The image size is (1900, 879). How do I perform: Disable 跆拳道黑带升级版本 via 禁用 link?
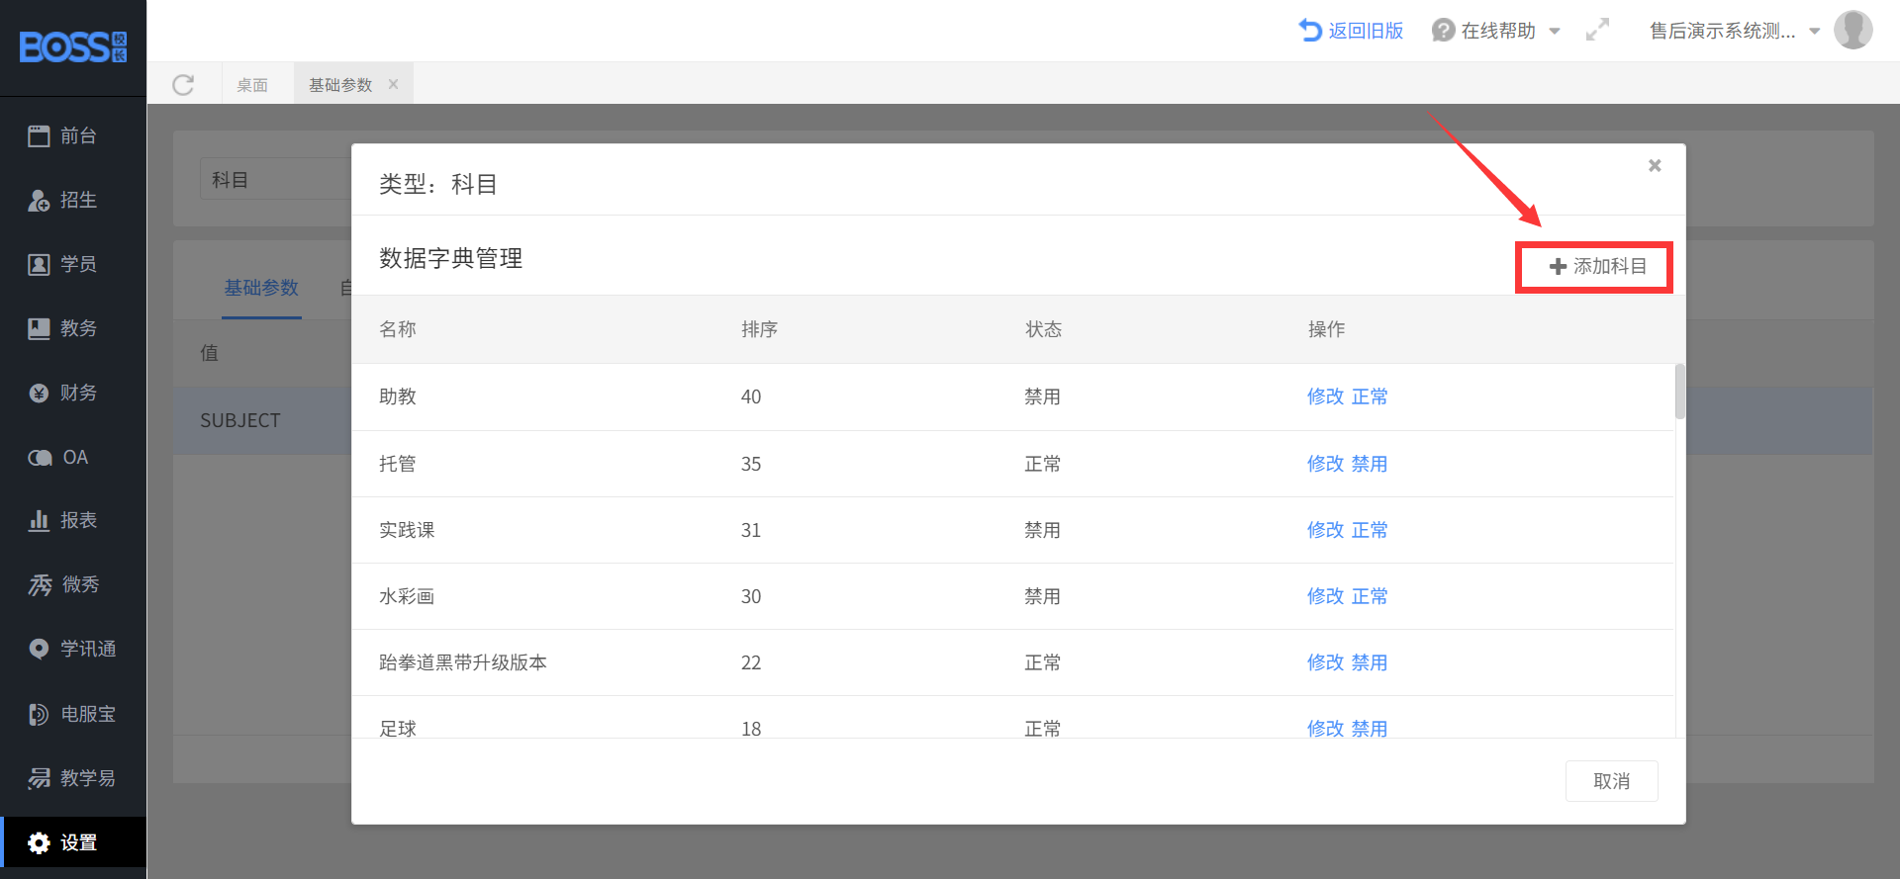[x=1370, y=662]
